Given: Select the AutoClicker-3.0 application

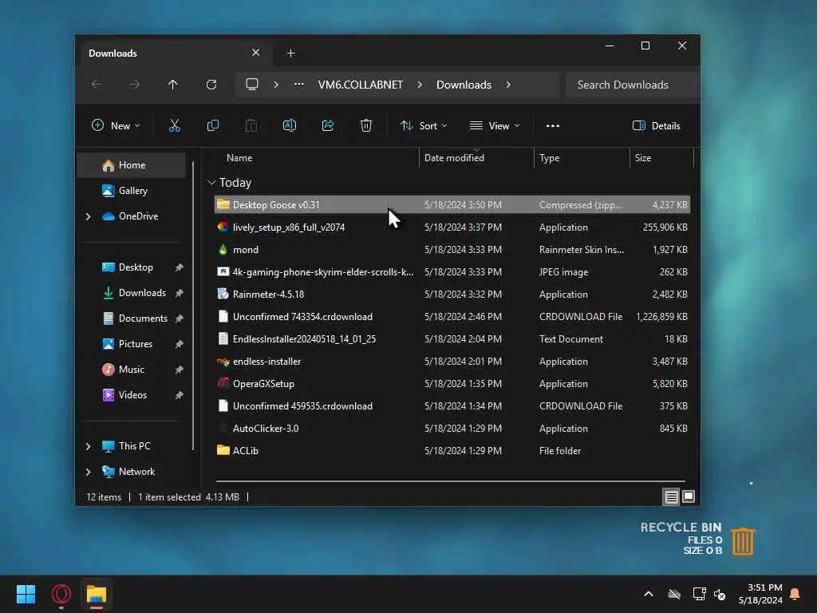Looking at the screenshot, I should coord(452,429).
